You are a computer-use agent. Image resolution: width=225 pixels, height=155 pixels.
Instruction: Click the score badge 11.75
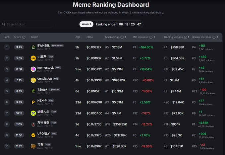19,146
